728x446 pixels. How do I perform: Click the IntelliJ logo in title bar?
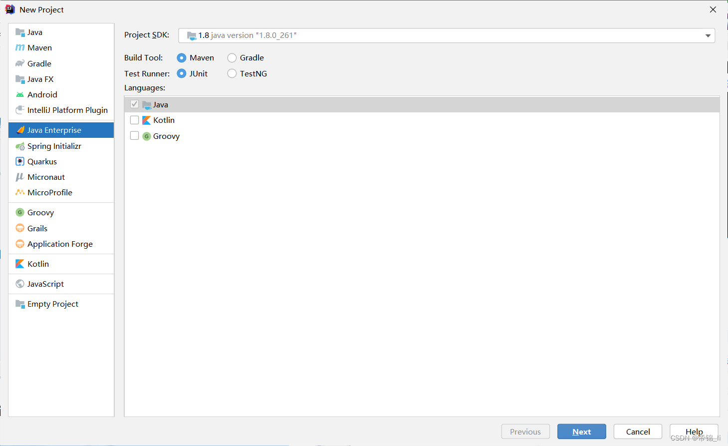tap(10, 9)
